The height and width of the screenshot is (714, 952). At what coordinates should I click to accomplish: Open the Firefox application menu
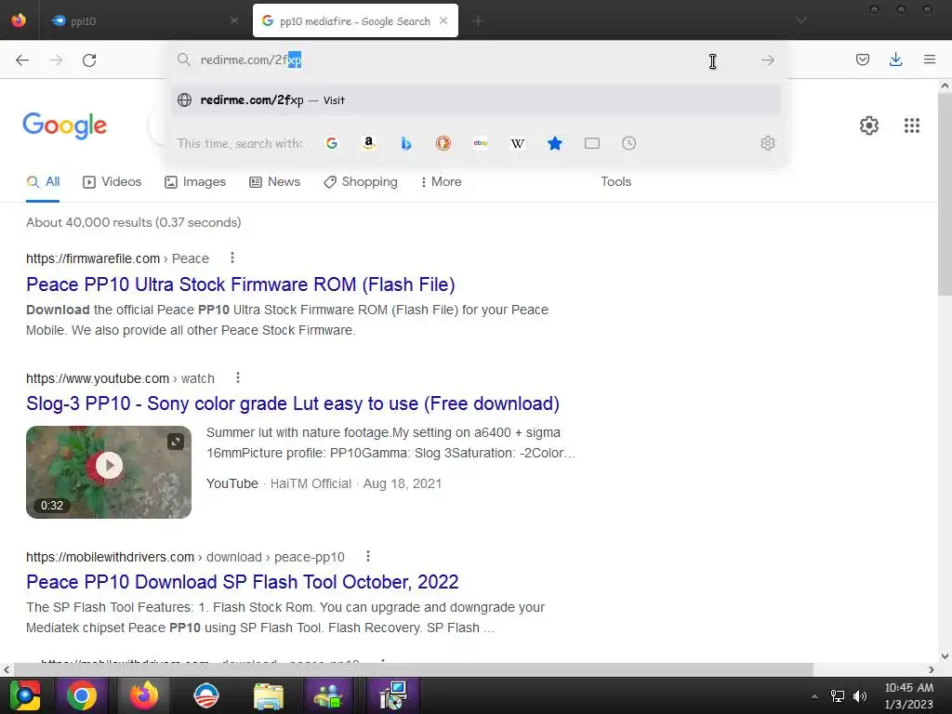tap(929, 59)
